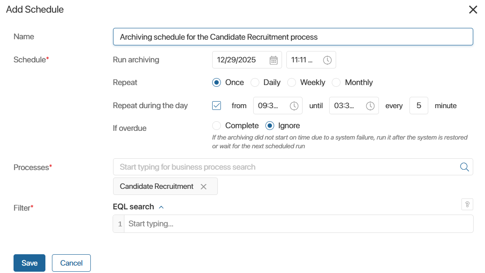Save the archiving schedule

29,263
